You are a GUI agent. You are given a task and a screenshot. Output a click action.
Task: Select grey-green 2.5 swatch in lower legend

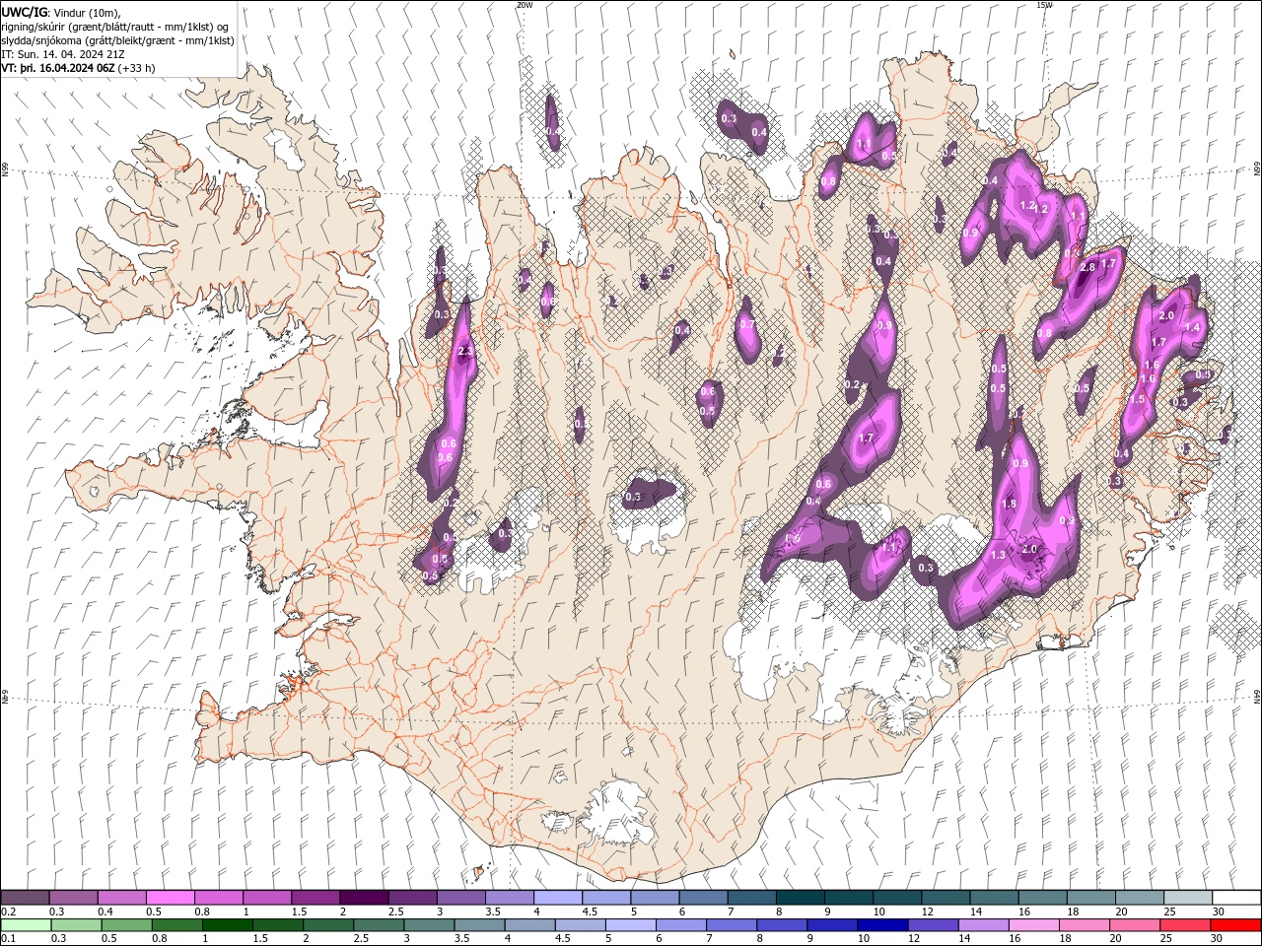coord(379,925)
